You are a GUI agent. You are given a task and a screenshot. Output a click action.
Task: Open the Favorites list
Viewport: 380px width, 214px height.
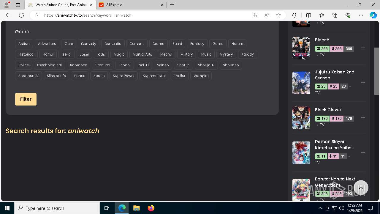coord(322,15)
